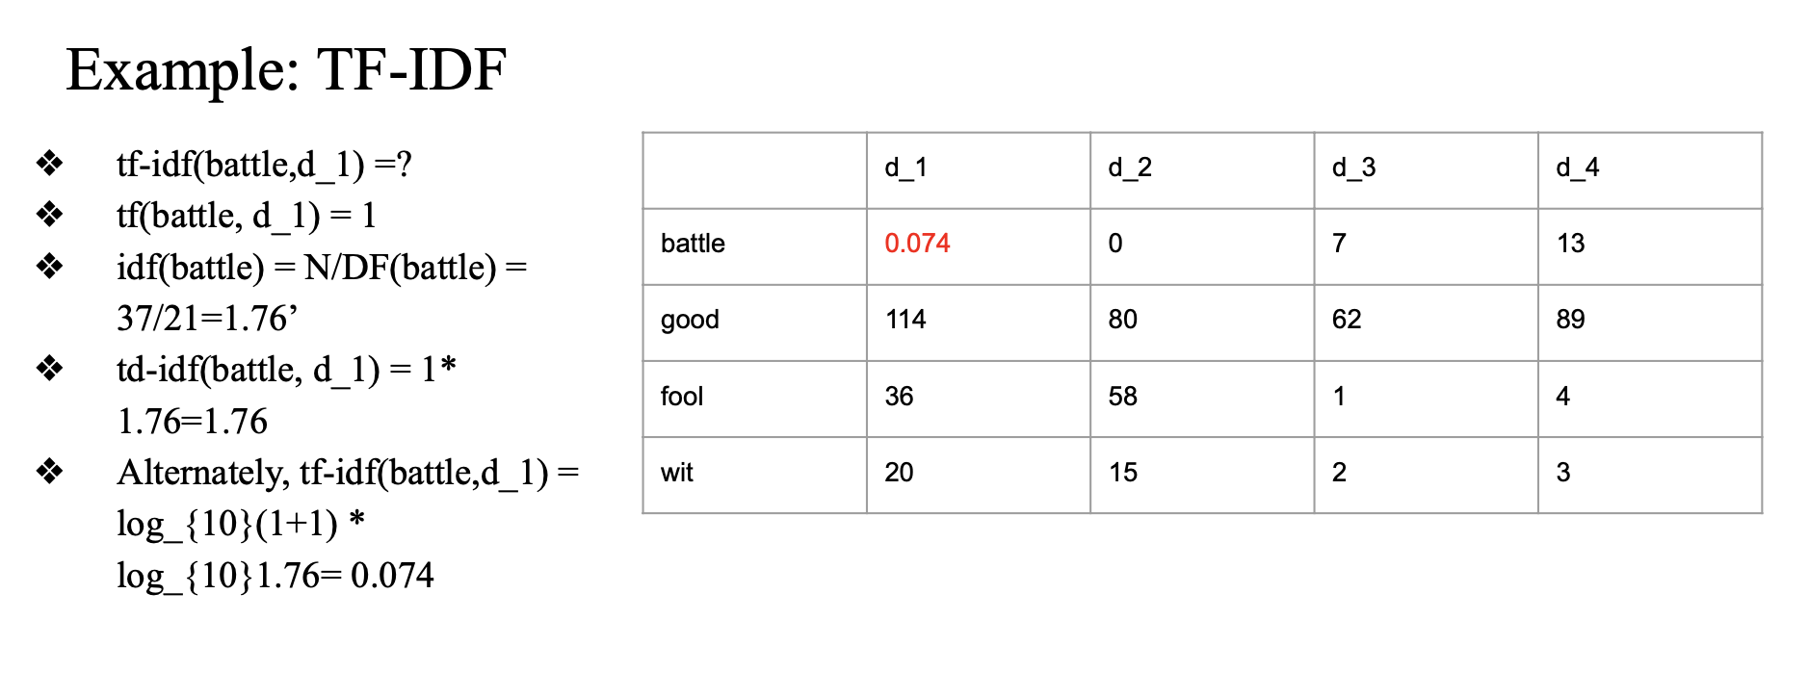
Task: Click the cell with value 13
Action: (x=1650, y=246)
